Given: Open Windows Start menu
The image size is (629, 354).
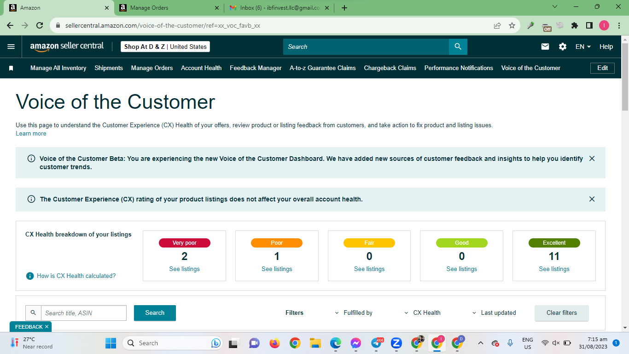Looking at the screenshot, I should tap(111, 343).
